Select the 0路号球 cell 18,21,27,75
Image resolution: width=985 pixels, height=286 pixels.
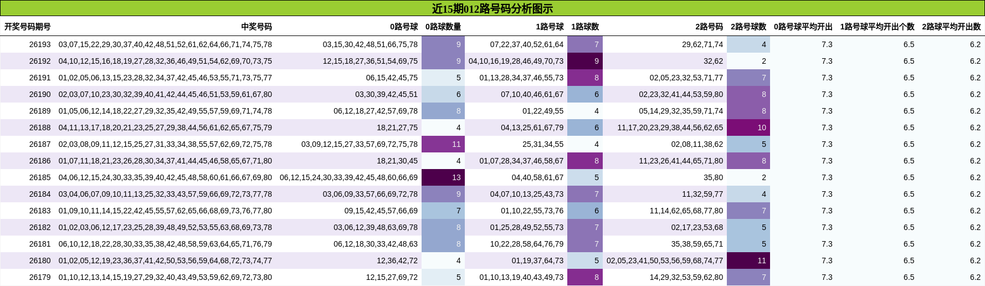click(397, 127)
